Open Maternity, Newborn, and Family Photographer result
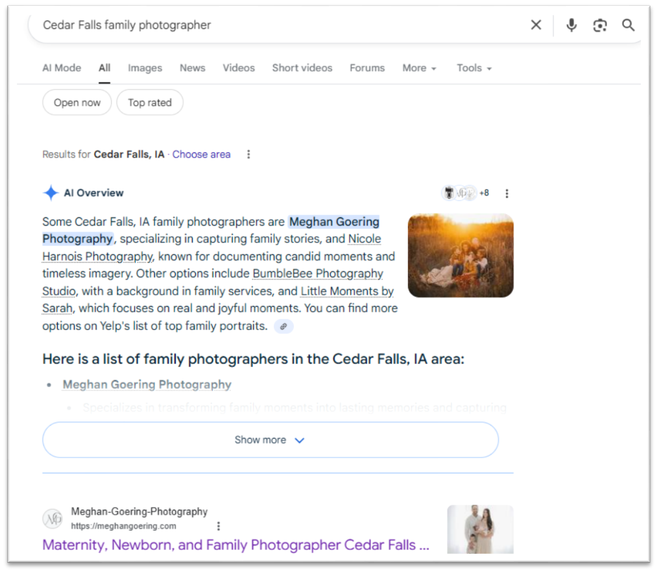Viewport: 657px width, 572px height. (235, 545)
